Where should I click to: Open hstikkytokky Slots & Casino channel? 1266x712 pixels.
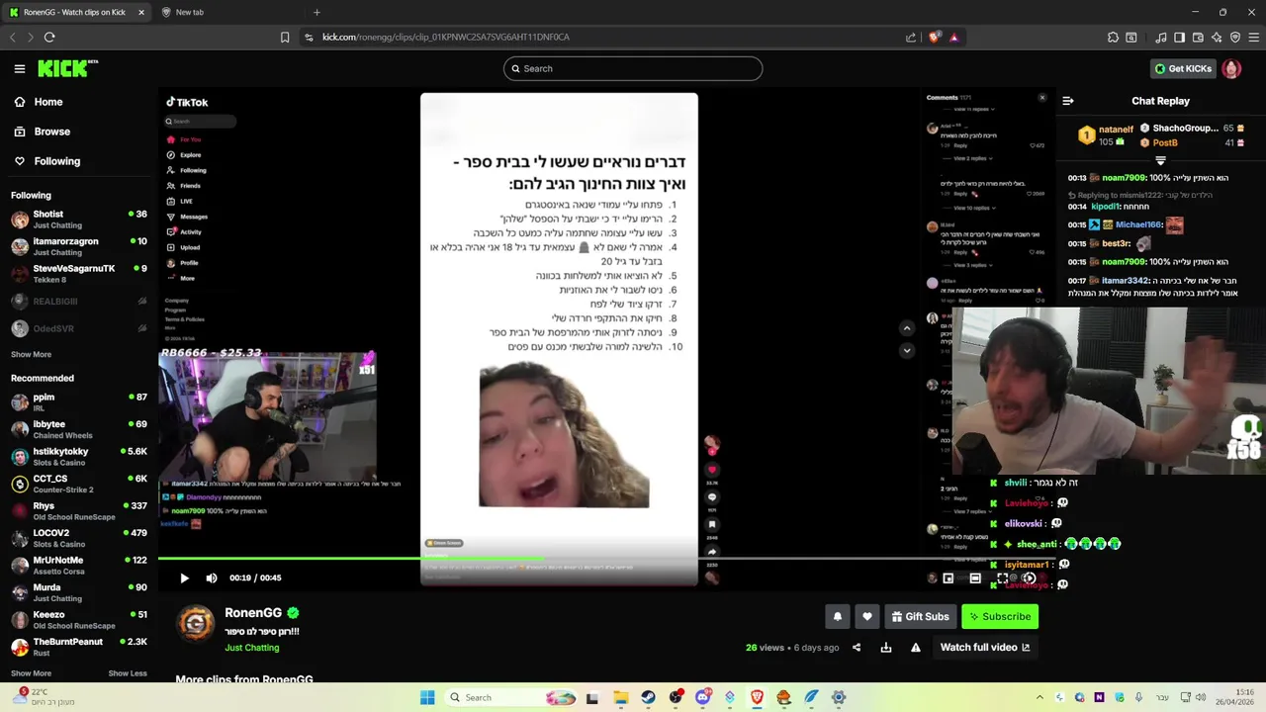79,457
